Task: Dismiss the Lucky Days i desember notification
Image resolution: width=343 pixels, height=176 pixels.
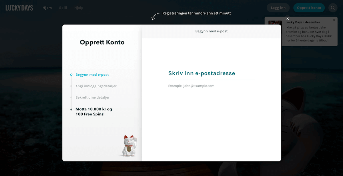Action: (x=334, y=20)
